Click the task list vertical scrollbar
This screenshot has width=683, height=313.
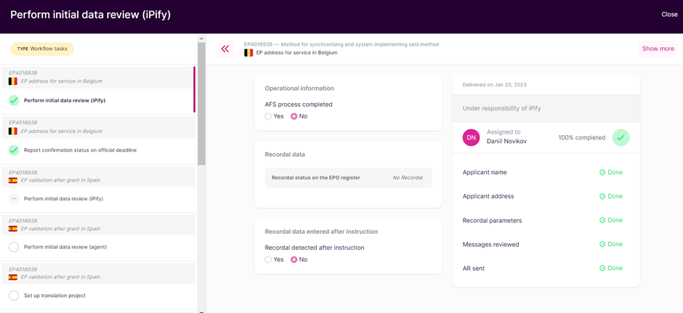[x=201, y=102]
